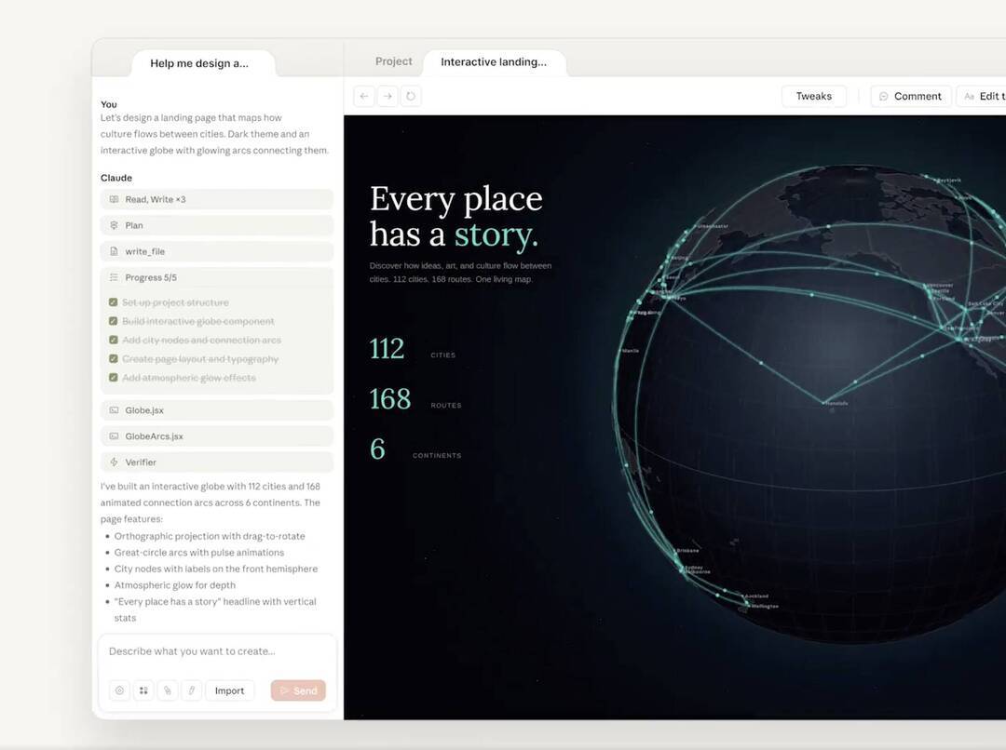The height and width of the screenshot is (750, 1006).
Task: Expand the Verifier step
Action: tap(217, 462)
